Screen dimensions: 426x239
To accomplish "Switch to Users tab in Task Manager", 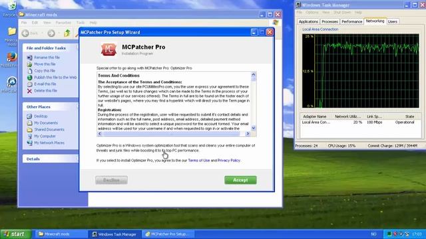I will (392, 21).
